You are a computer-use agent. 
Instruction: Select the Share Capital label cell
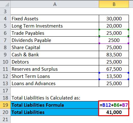click(55, 47)
